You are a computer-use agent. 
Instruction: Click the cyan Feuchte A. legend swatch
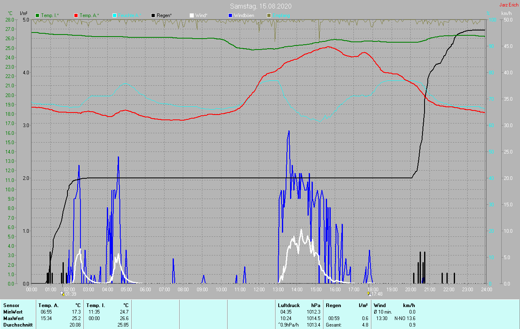coord(115,15)
